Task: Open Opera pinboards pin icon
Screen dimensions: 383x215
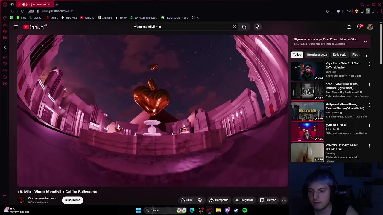Action: tap(327, 11)
